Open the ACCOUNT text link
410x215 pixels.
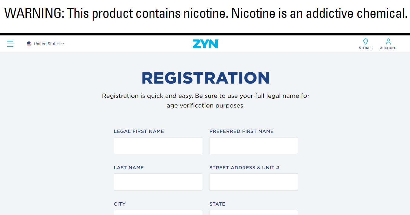pos(388,48)
